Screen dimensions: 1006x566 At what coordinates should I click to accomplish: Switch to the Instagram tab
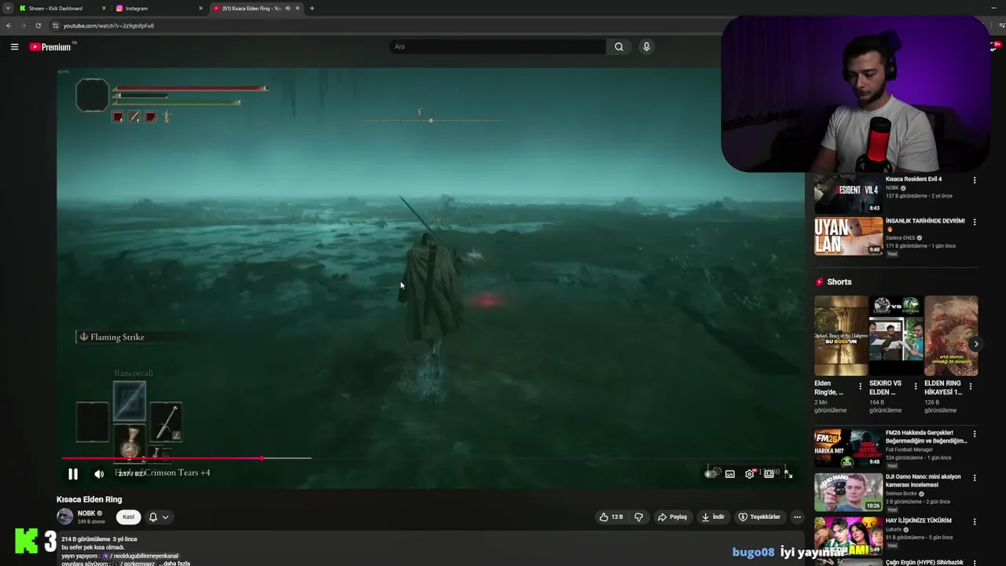[157, 9]
